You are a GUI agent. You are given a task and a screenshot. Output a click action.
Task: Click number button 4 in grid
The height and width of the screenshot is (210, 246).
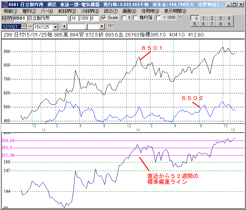click(x=229, y=18)
